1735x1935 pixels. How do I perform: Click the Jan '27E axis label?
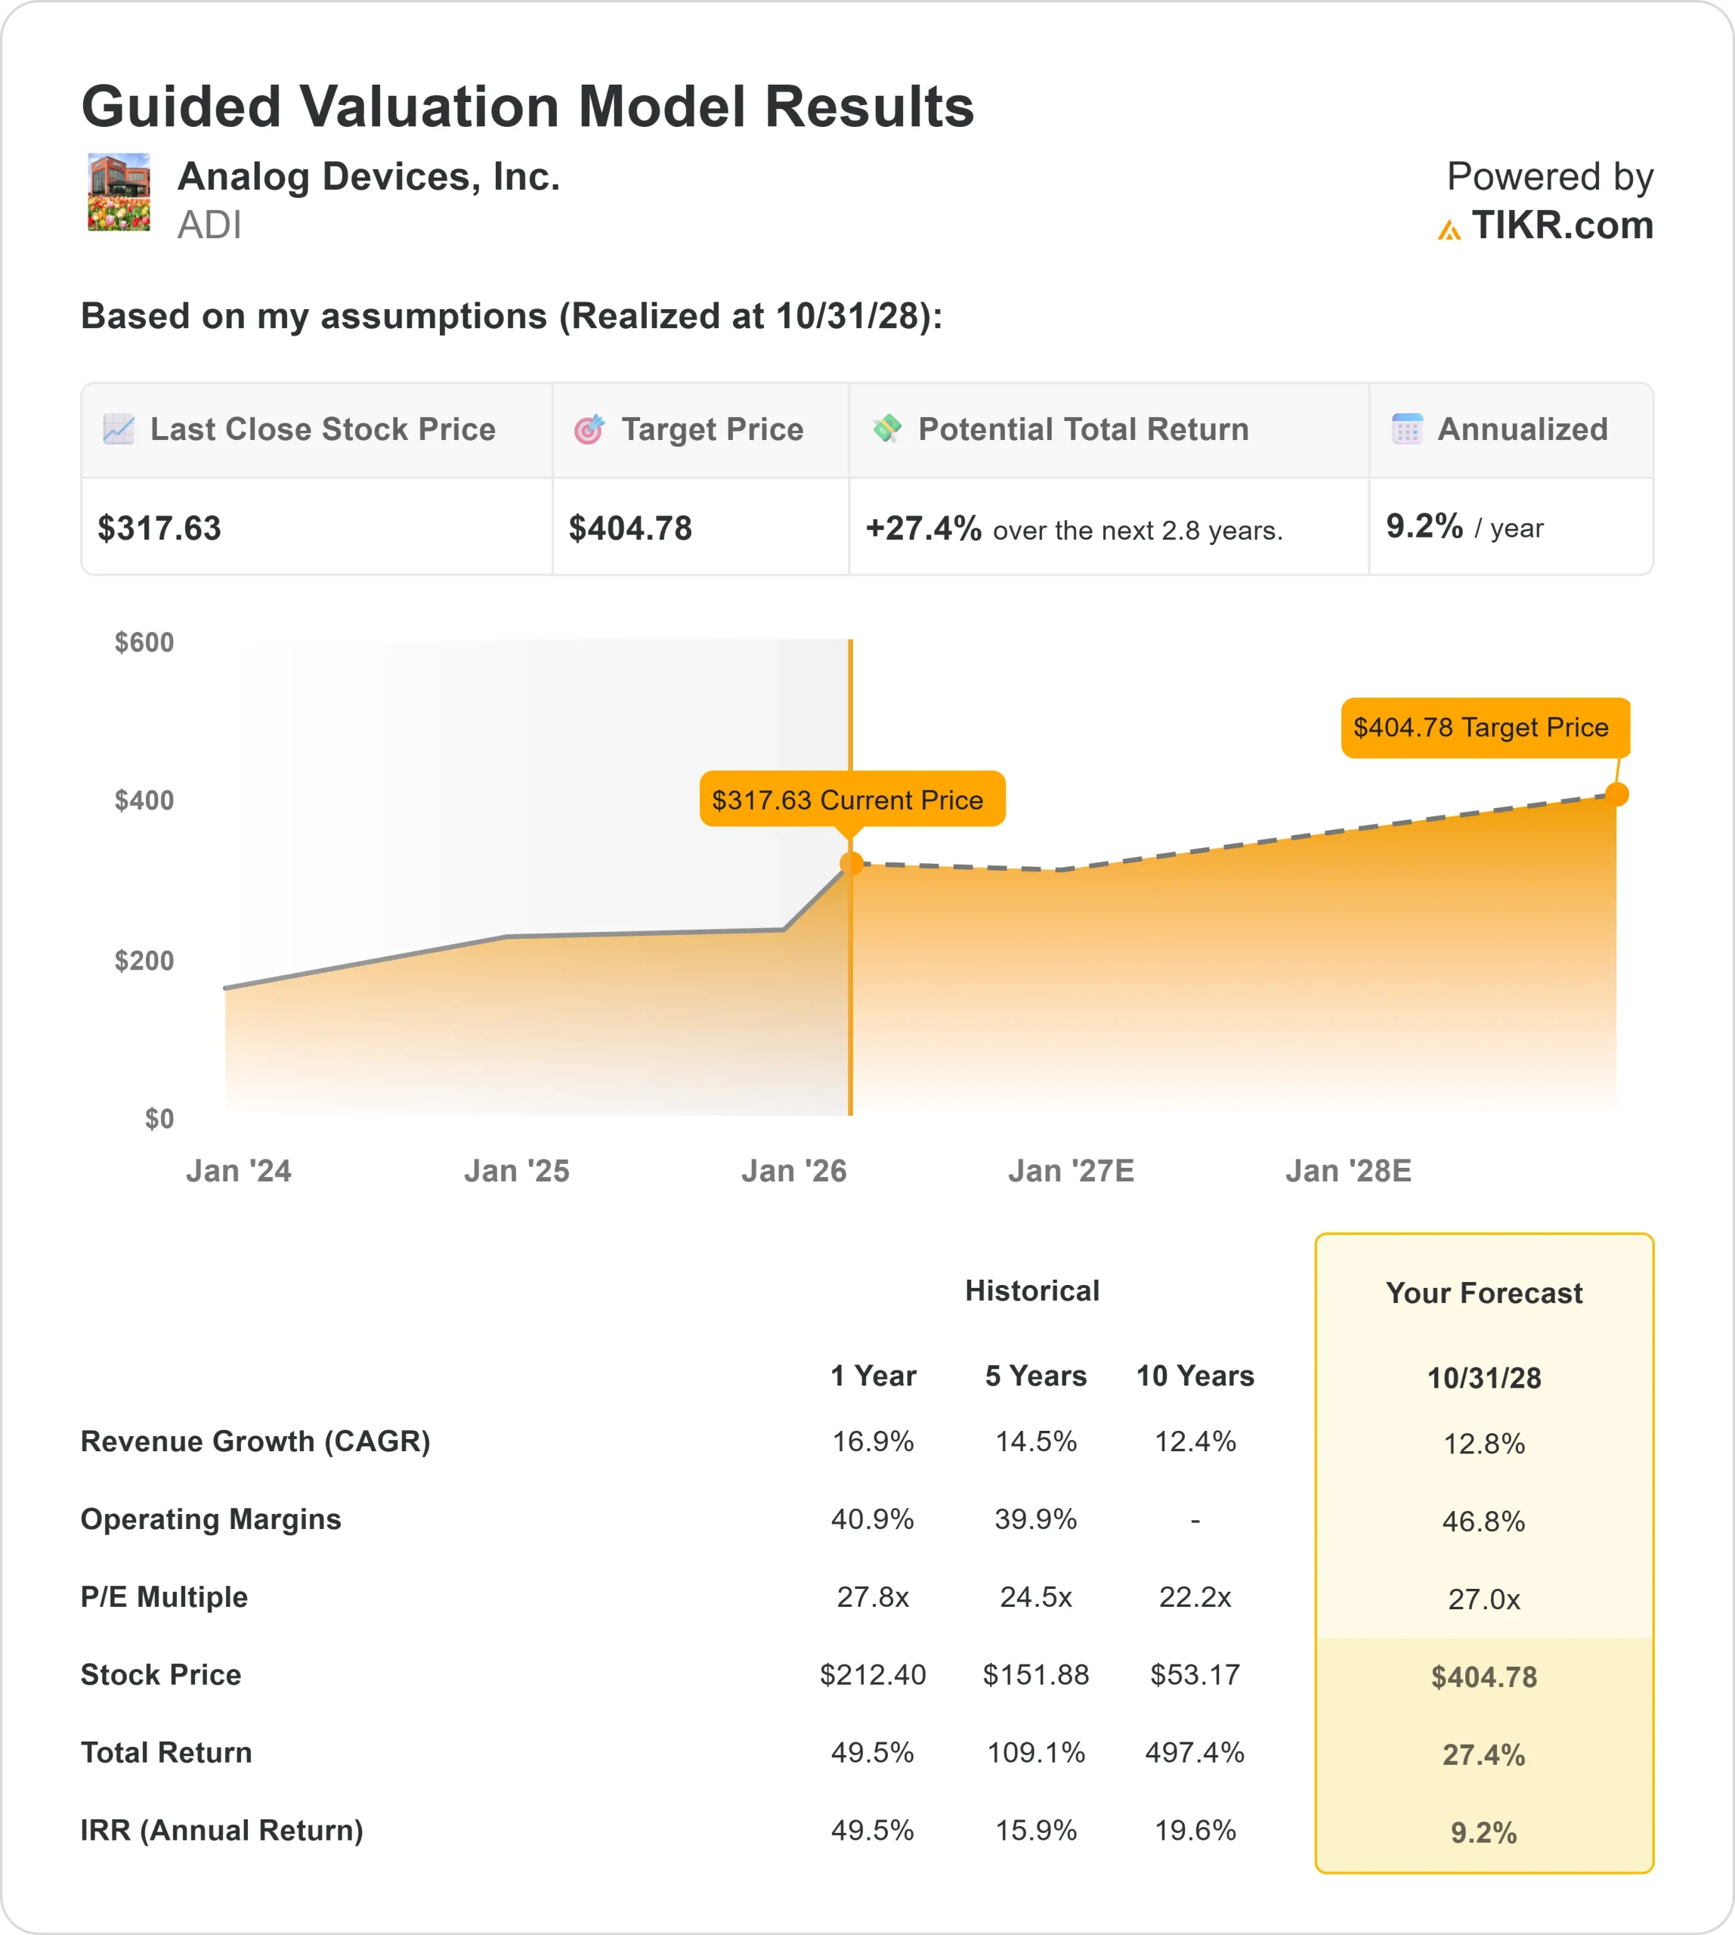(1071, 1170)
